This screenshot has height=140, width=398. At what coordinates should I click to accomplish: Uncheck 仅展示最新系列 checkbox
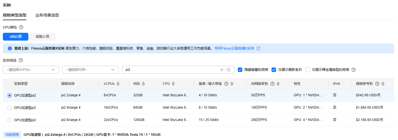coord(274,70)
